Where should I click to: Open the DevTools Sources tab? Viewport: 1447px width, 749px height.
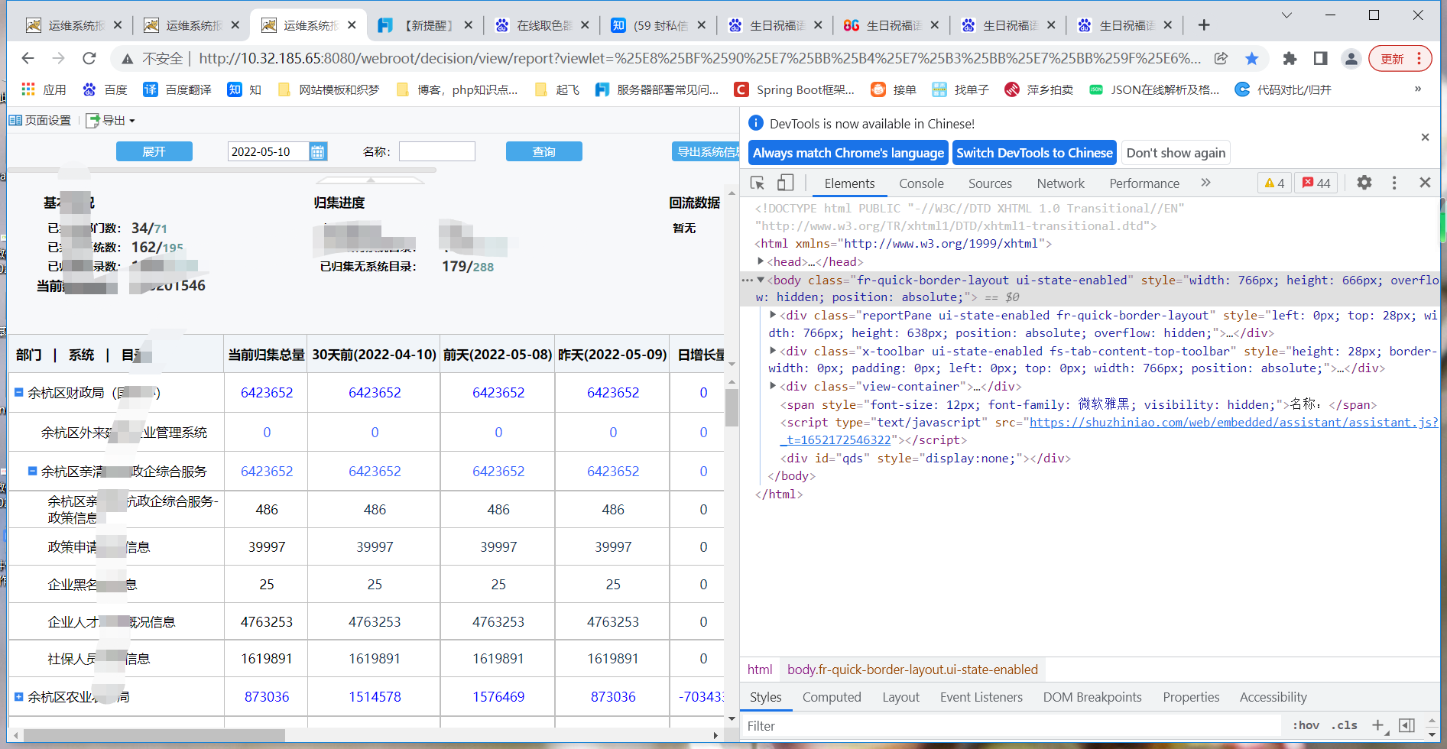990,183
